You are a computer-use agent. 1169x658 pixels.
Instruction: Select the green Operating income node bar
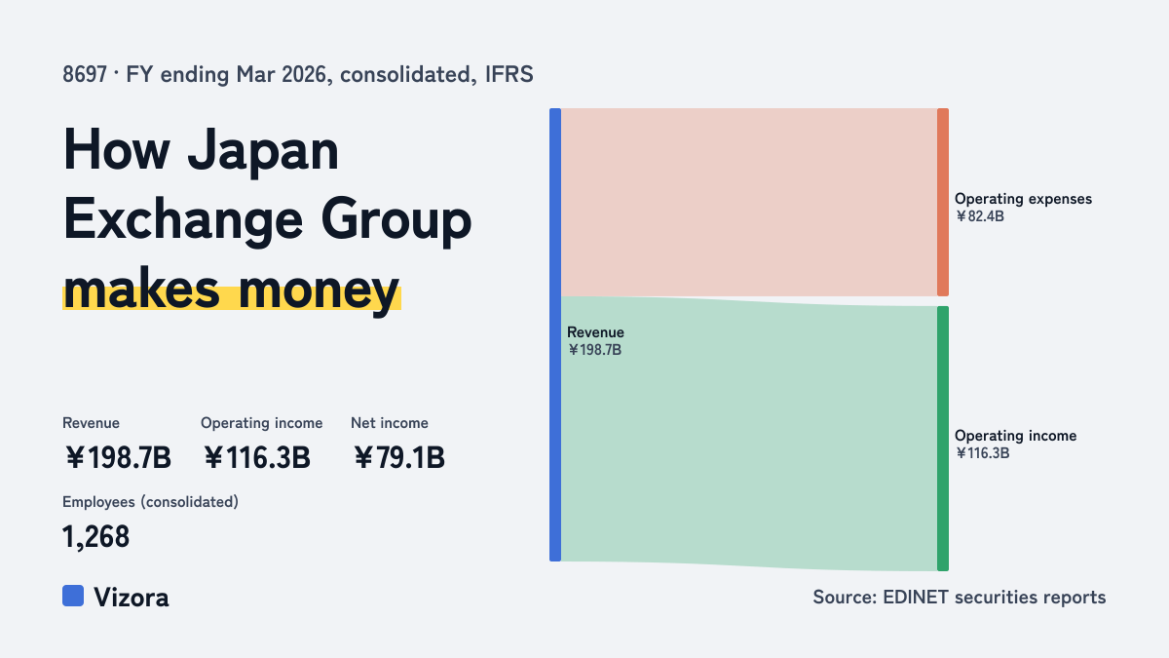tap(943, 439)
